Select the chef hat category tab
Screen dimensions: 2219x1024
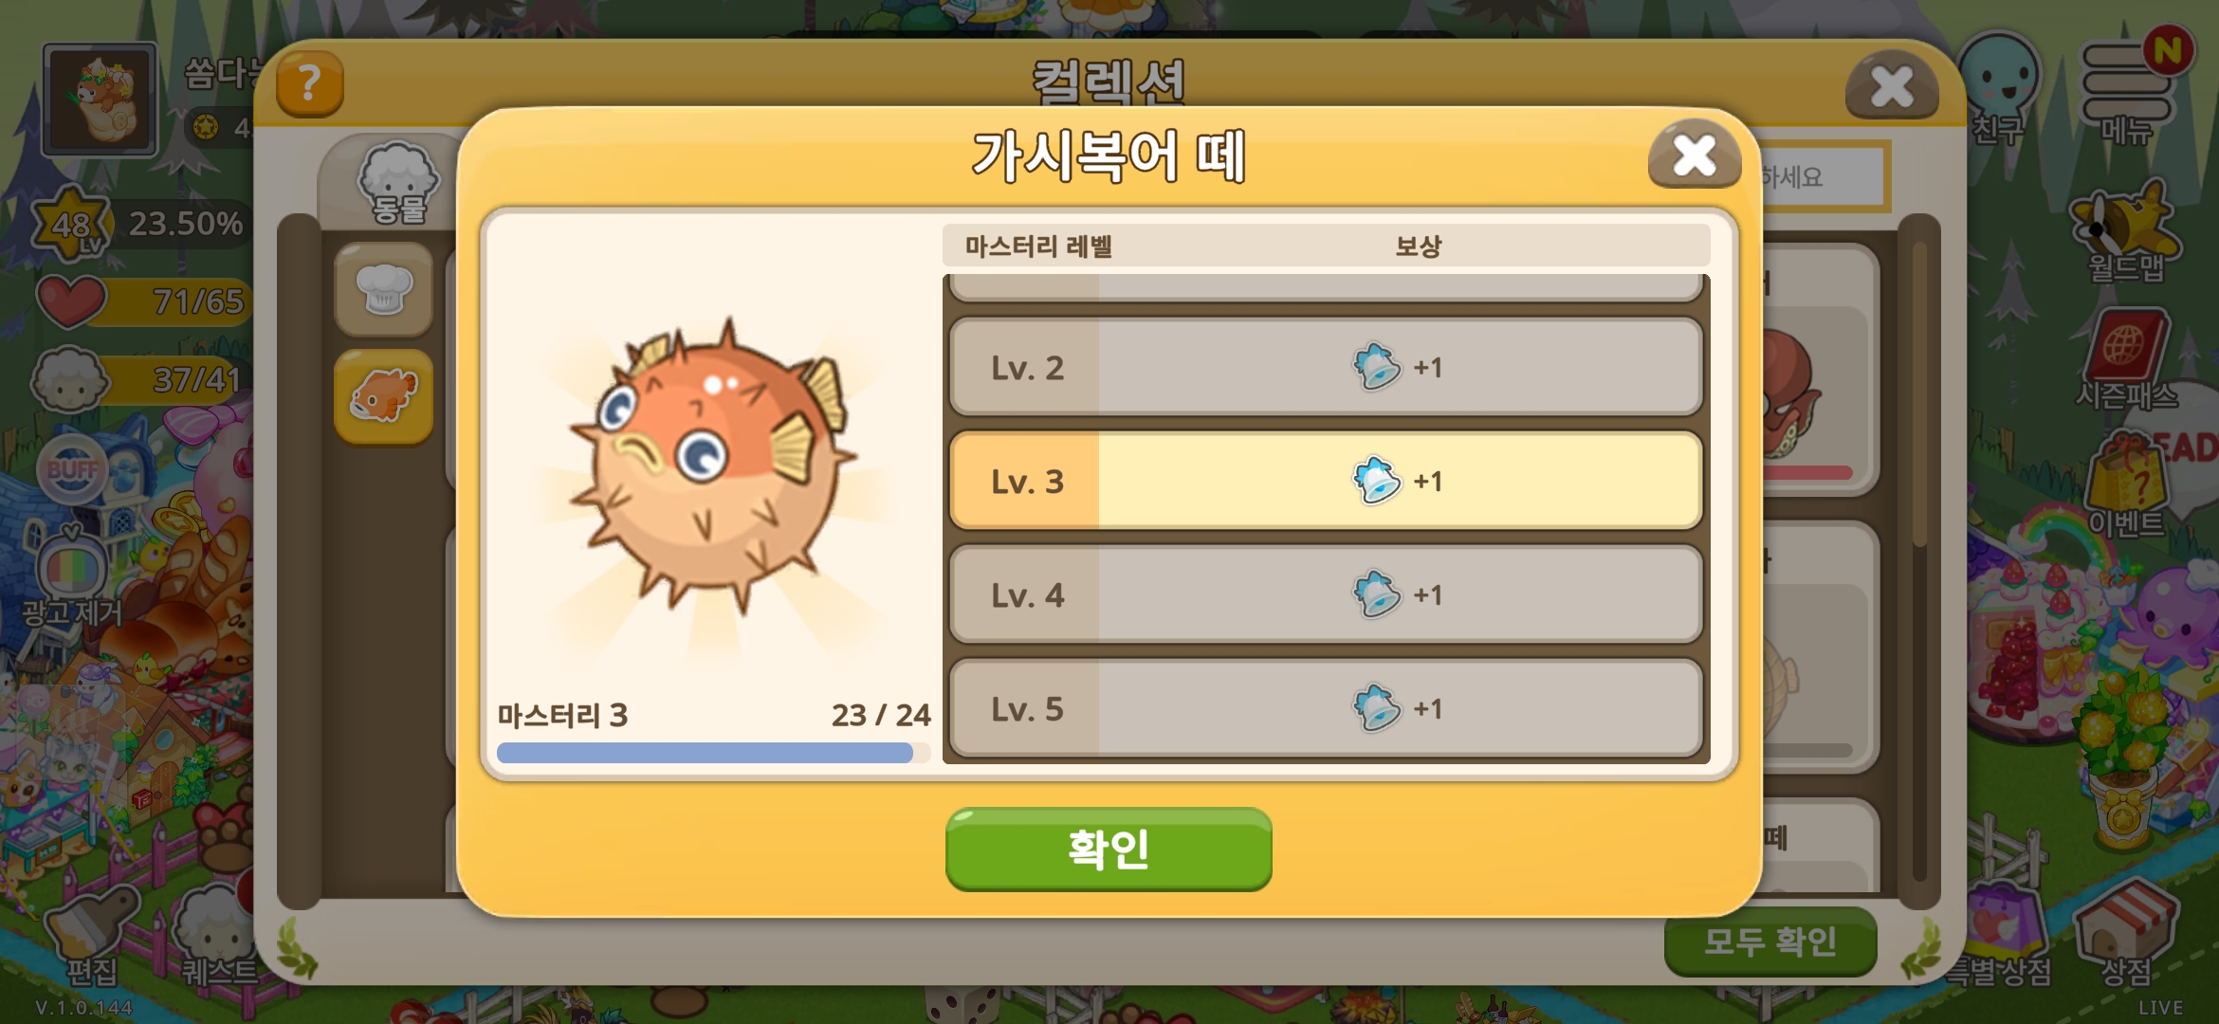[384, 290]
